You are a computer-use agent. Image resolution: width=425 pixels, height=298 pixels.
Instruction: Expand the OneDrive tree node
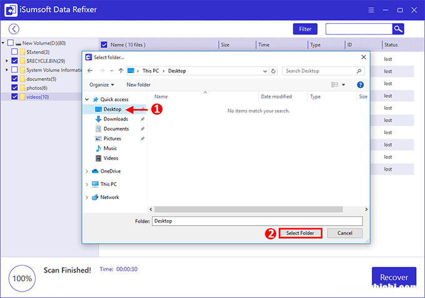click(86, 171)
